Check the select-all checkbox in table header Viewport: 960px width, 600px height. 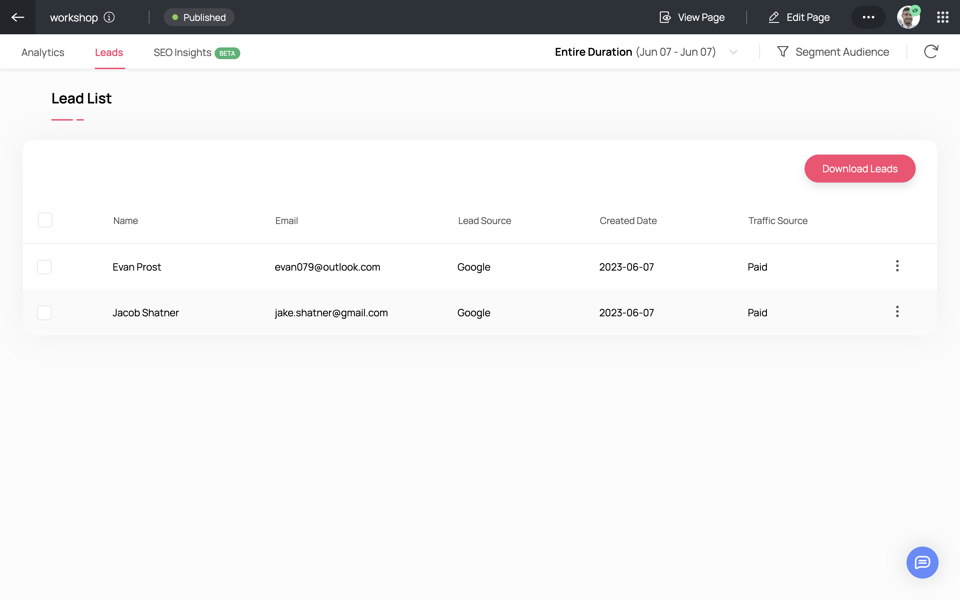(x=45, y=220)
